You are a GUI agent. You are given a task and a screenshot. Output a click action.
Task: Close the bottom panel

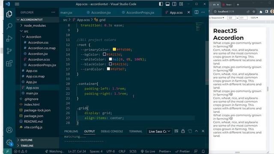pyautogui.click(x=203, y=131)
